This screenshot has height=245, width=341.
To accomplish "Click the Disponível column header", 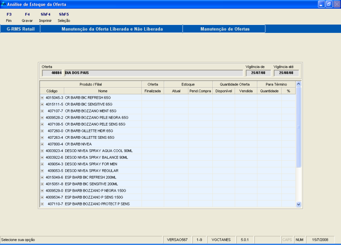I will (x=224, y=91).
